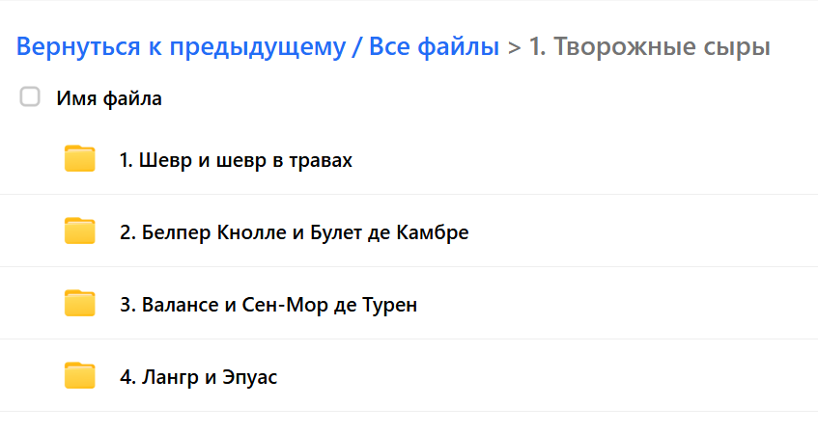Click the 1. Творожные сыры breadcrumb title
Image resolution: width=818 pixels, height=434 pixels.
pyautogui.click(x=649, y=46)
